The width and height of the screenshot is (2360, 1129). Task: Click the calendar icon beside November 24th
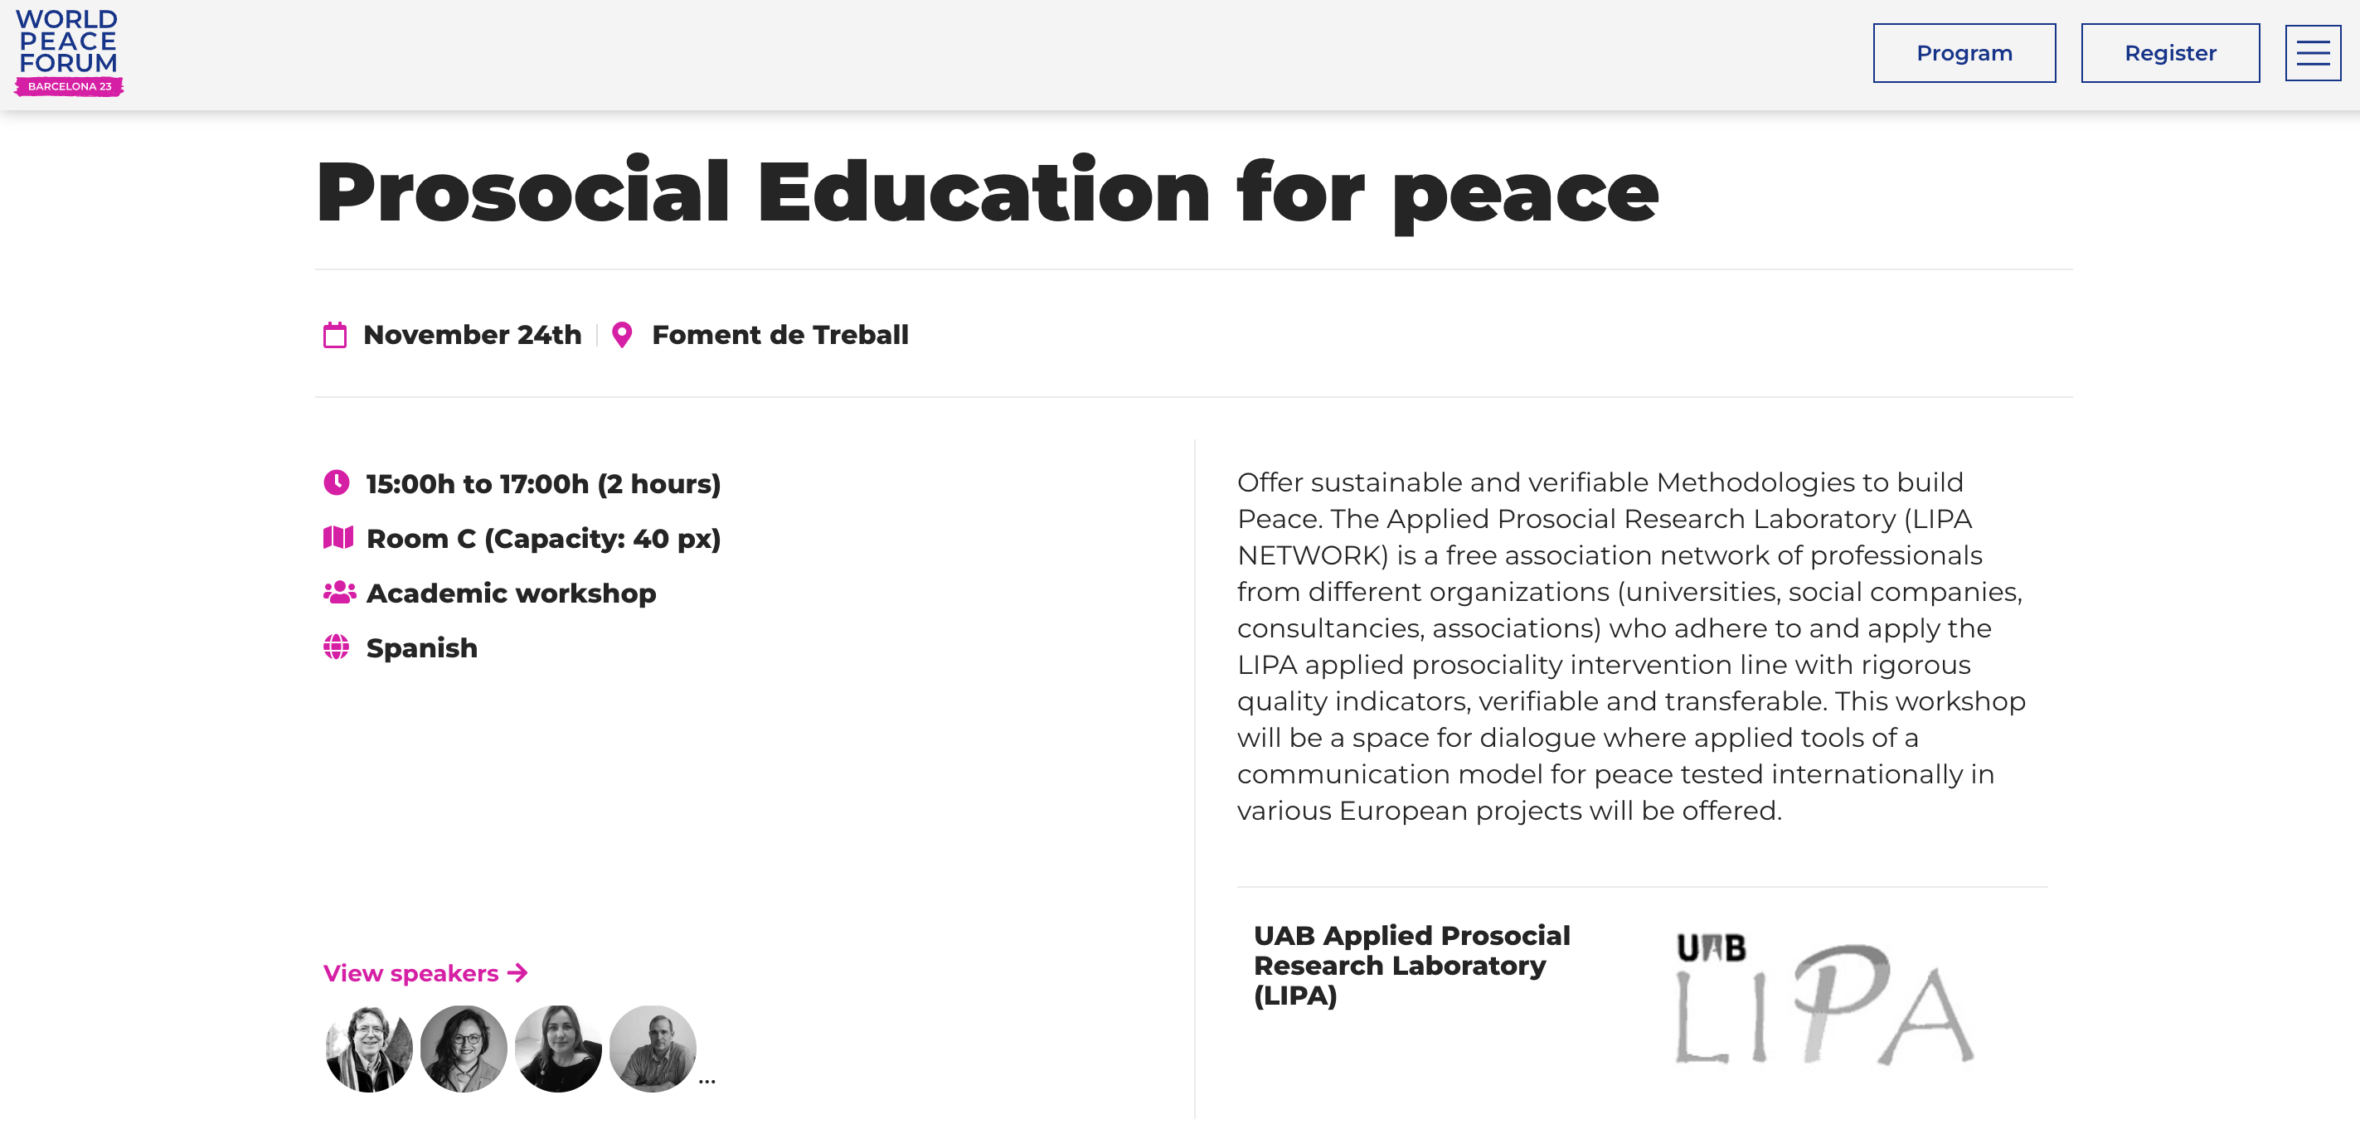point(335,335)
